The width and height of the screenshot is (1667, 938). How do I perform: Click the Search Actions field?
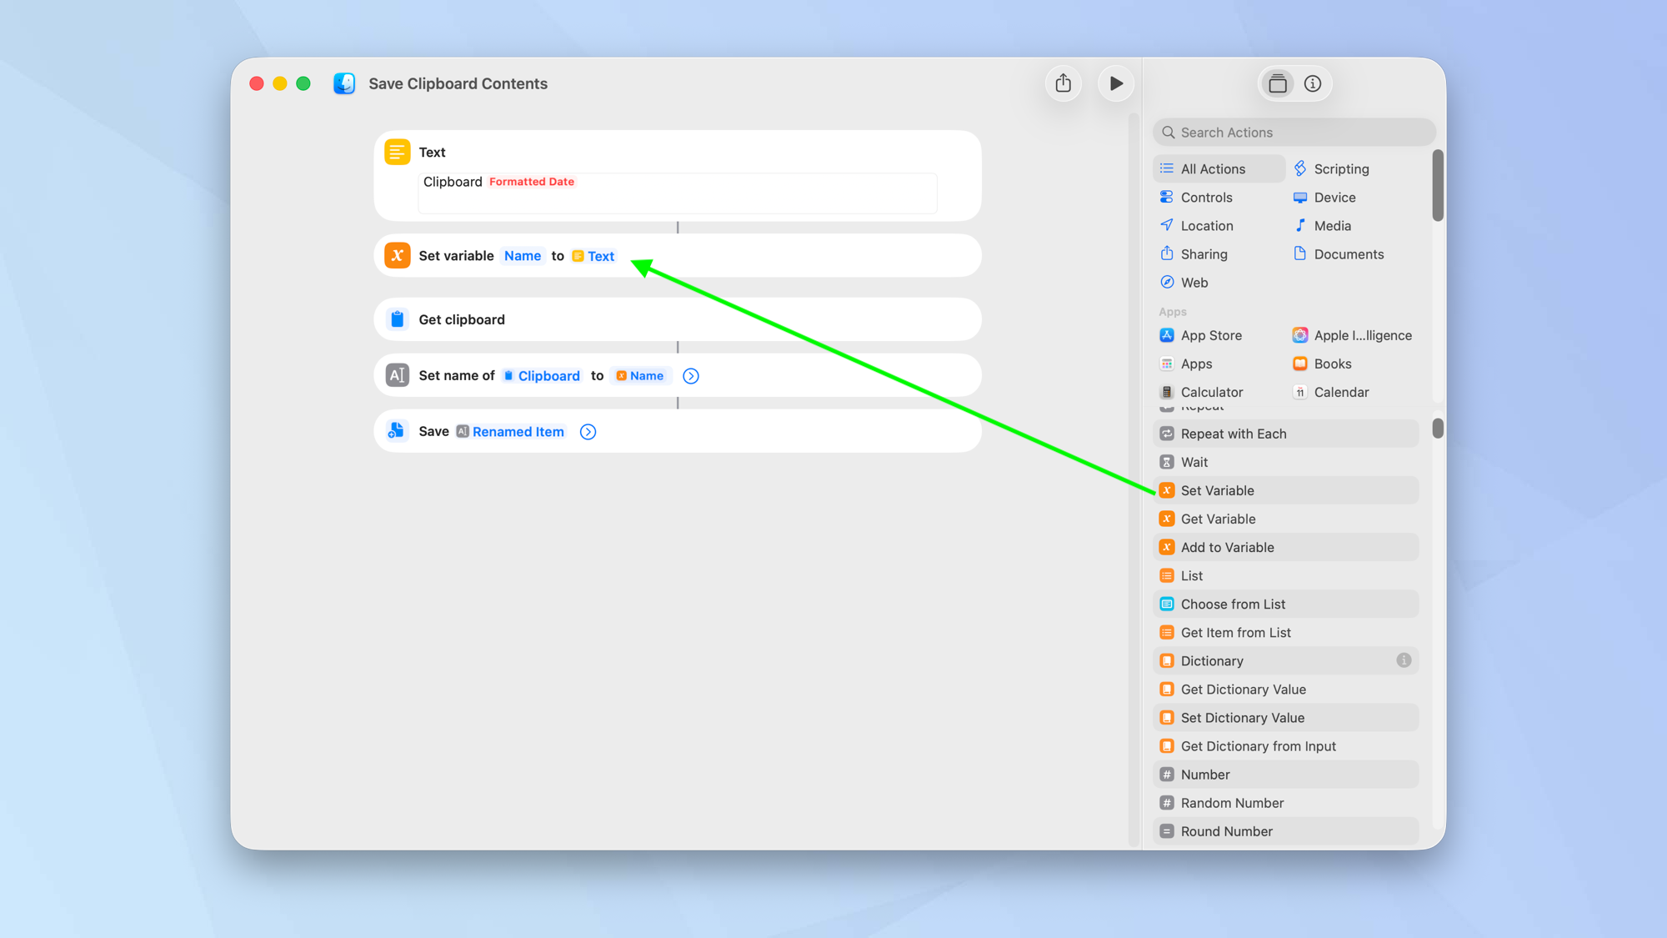[1293, 132]
